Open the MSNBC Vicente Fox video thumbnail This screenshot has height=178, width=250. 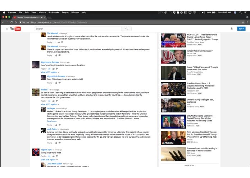point(173,138)
